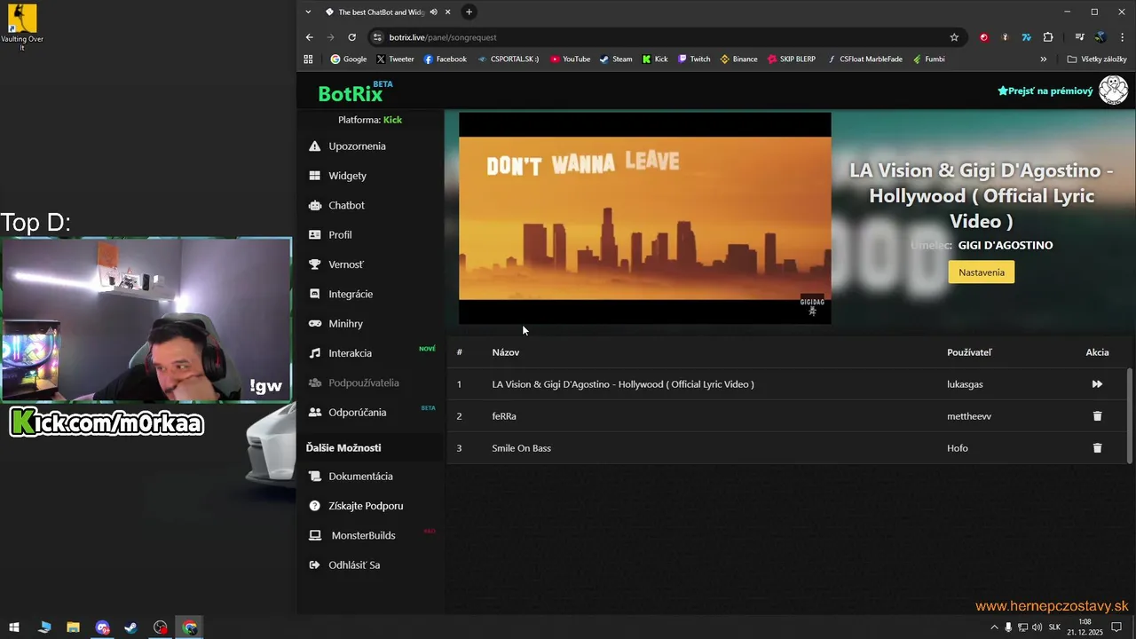Click the song video thumbnail

(x=645, y=217)
